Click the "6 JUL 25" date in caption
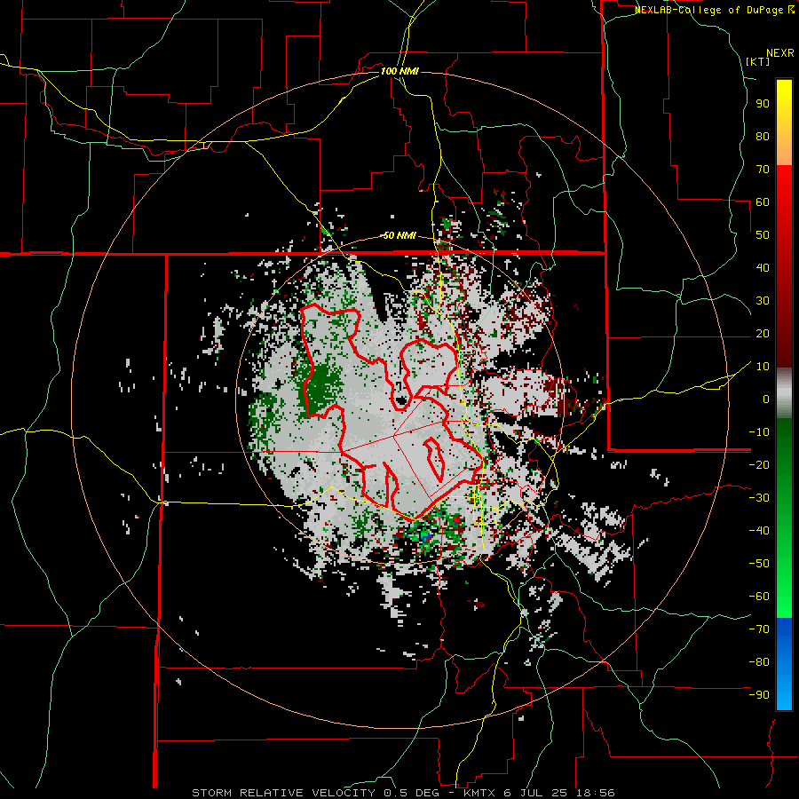The width and height of the screenshot is (799, 799). coord(536,793)
